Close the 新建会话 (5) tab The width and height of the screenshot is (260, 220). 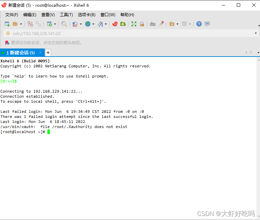pyautogui.click(x=40, y=53)
